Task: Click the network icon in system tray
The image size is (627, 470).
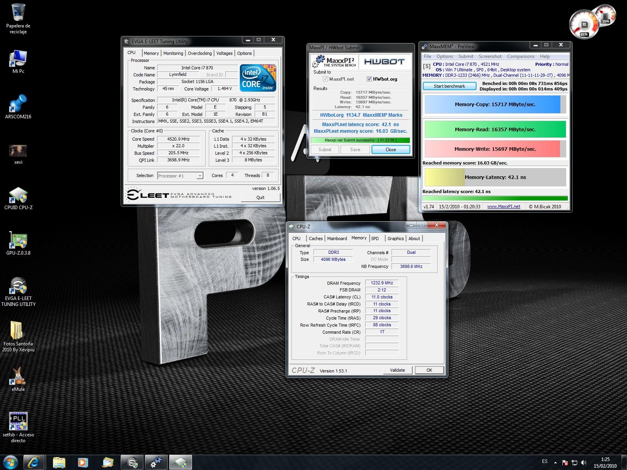Action: click(x=574, y=463)
